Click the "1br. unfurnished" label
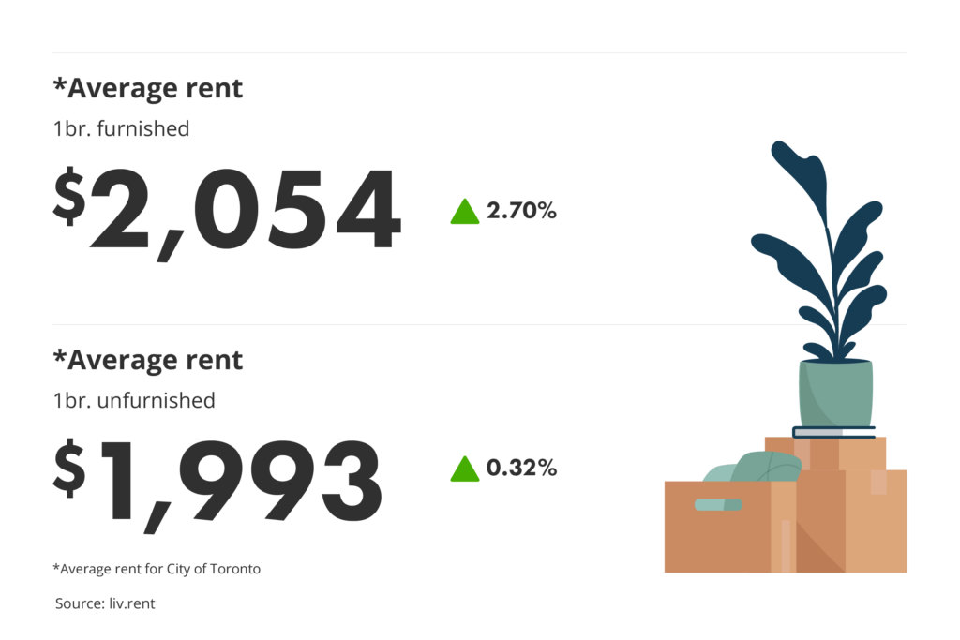This screenshot has width=960, height=640. (x=134, y=401)
